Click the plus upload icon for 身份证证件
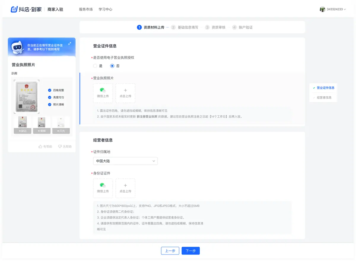Viewport: 356px width, 261px height. pyautogui.click(x=125, y=185)
